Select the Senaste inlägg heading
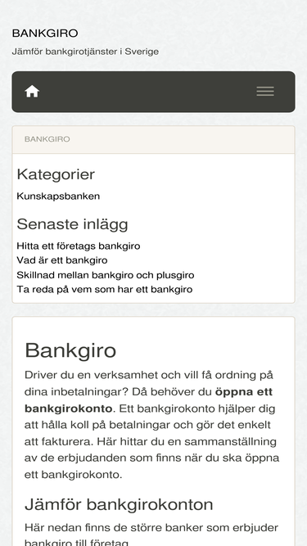 pos(72,224)
